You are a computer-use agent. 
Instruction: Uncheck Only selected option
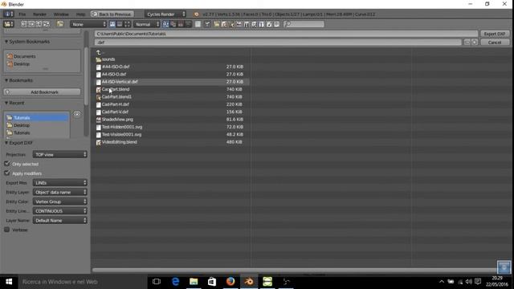coord(7,164)
